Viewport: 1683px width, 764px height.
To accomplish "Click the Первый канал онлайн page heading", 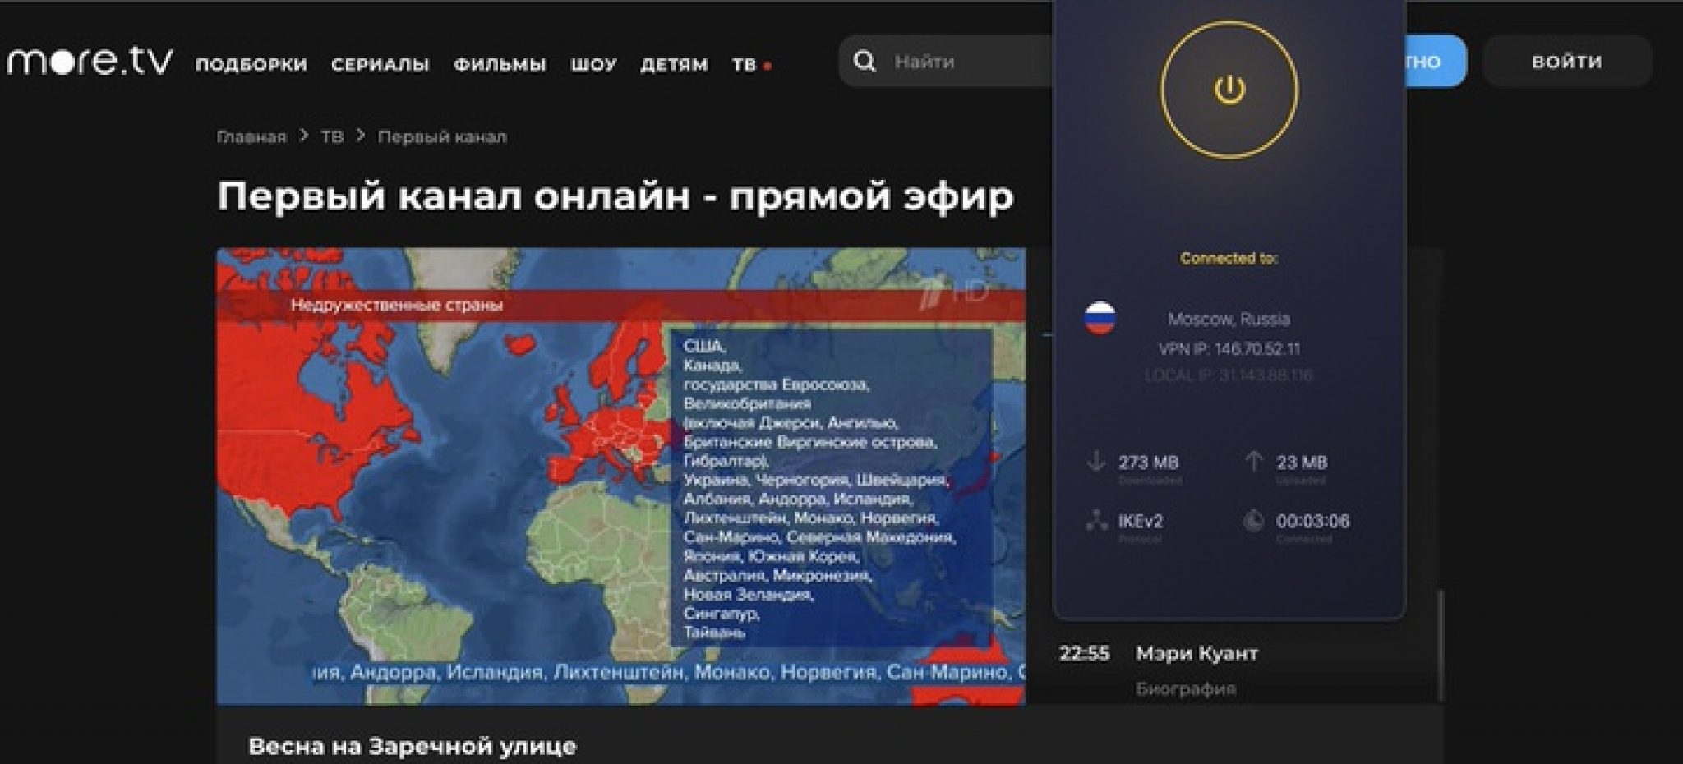I will [616, 196].
